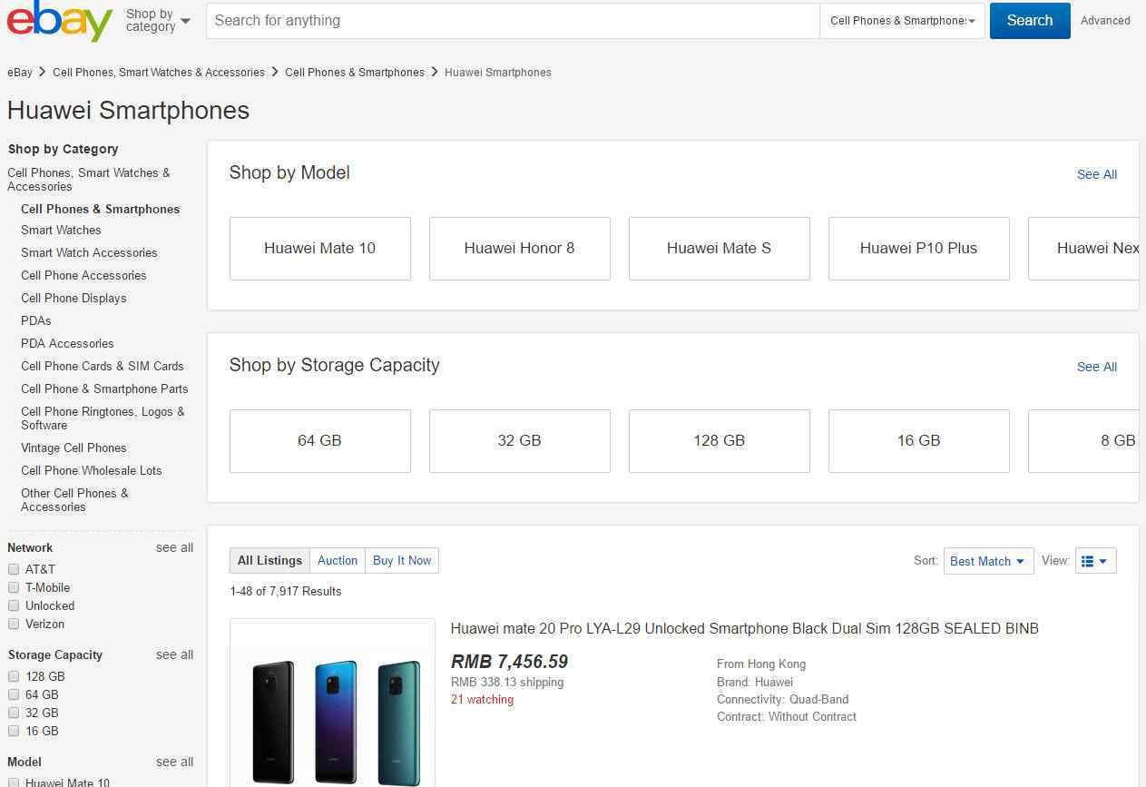Select the Unlocked network checkbox
Screen dimensions: 1146x787
pyautogui.click(x=14, y=605)
